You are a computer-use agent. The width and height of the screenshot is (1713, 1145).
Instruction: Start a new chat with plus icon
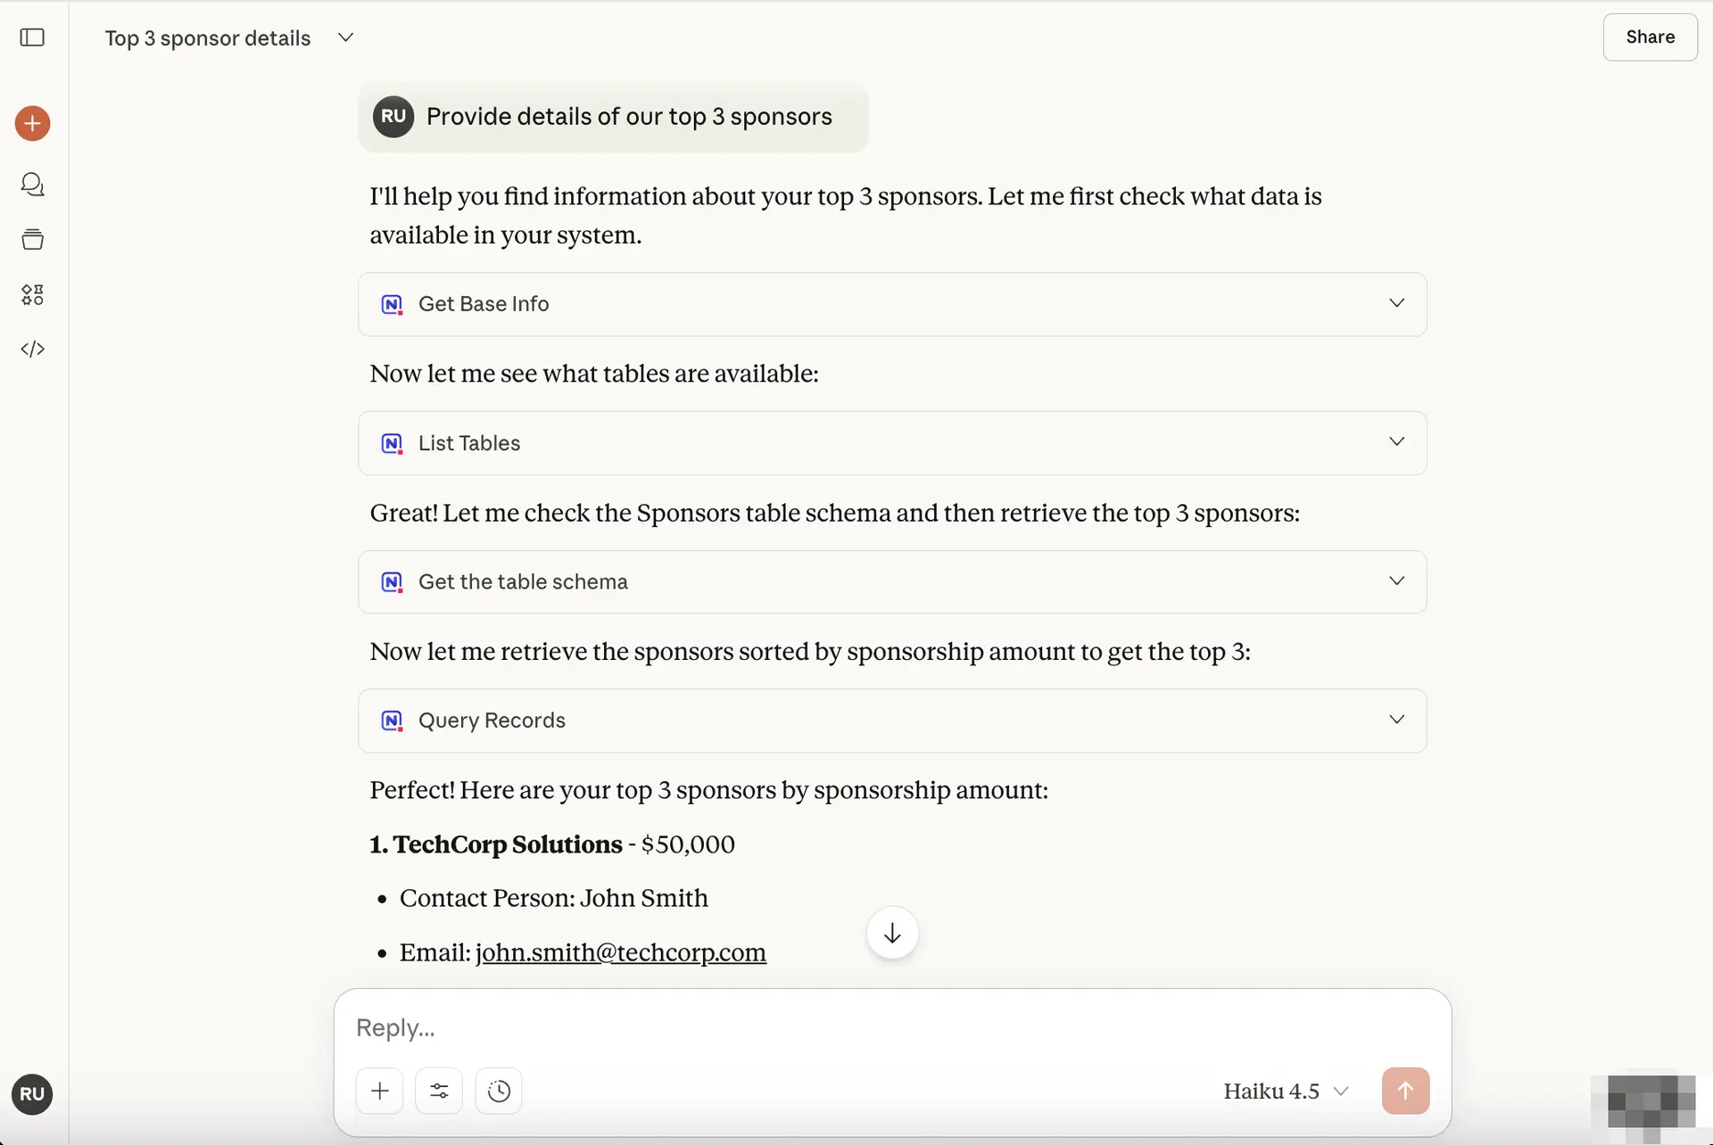tap(32, 123)
